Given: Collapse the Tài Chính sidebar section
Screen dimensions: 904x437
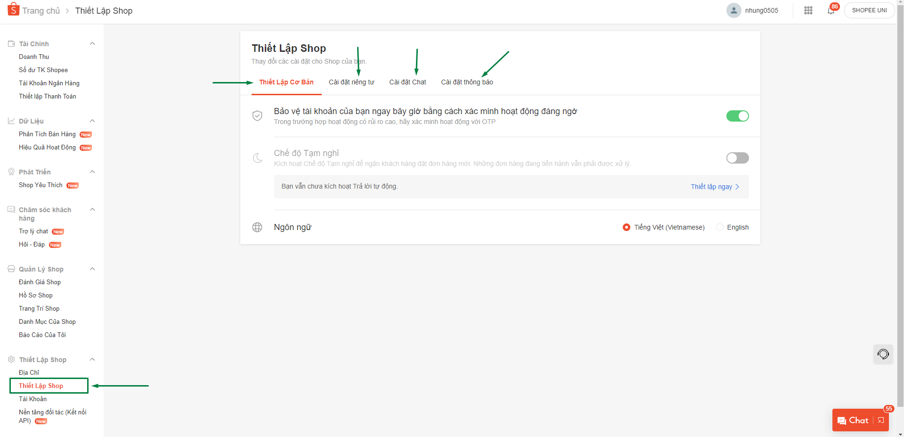Looking at the screenshot, I should (x=92, y=43).
